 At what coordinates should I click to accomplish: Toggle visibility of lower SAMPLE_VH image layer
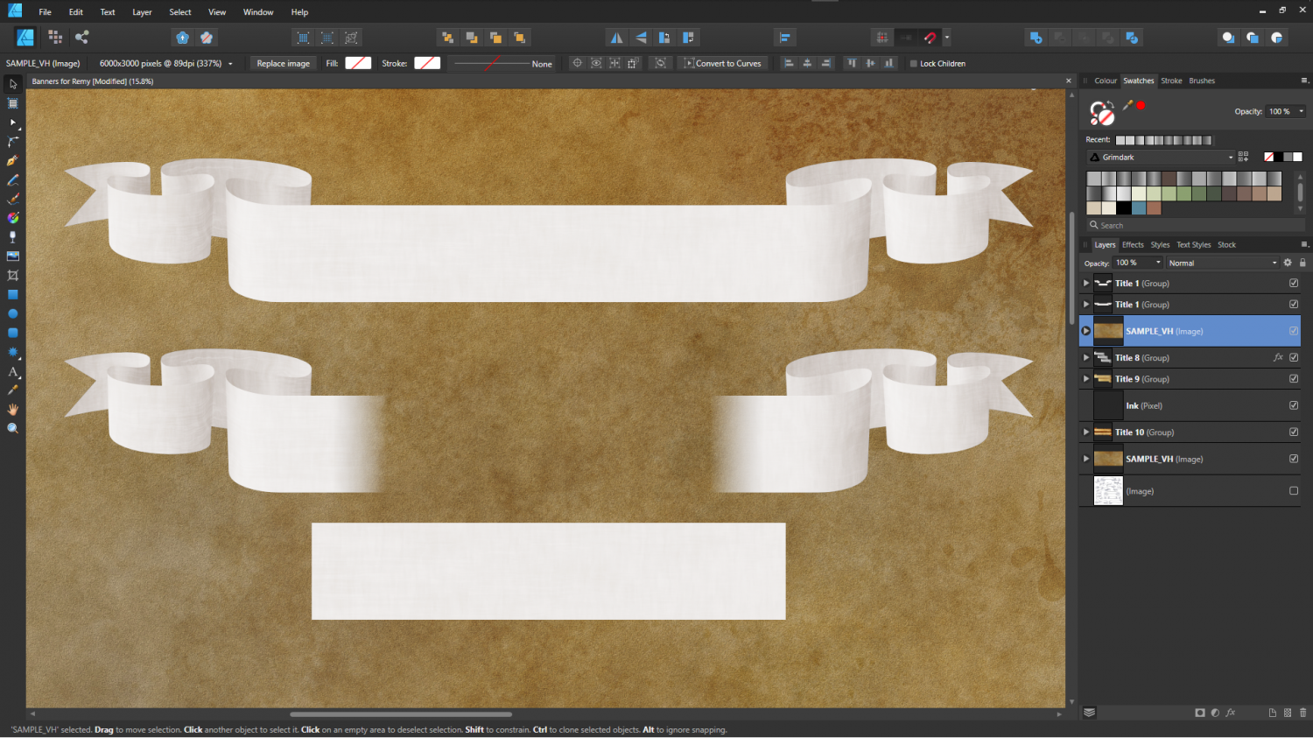point(1294,459)
